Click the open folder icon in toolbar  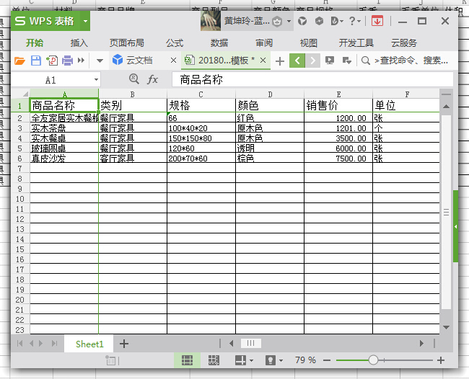(19, 61)
